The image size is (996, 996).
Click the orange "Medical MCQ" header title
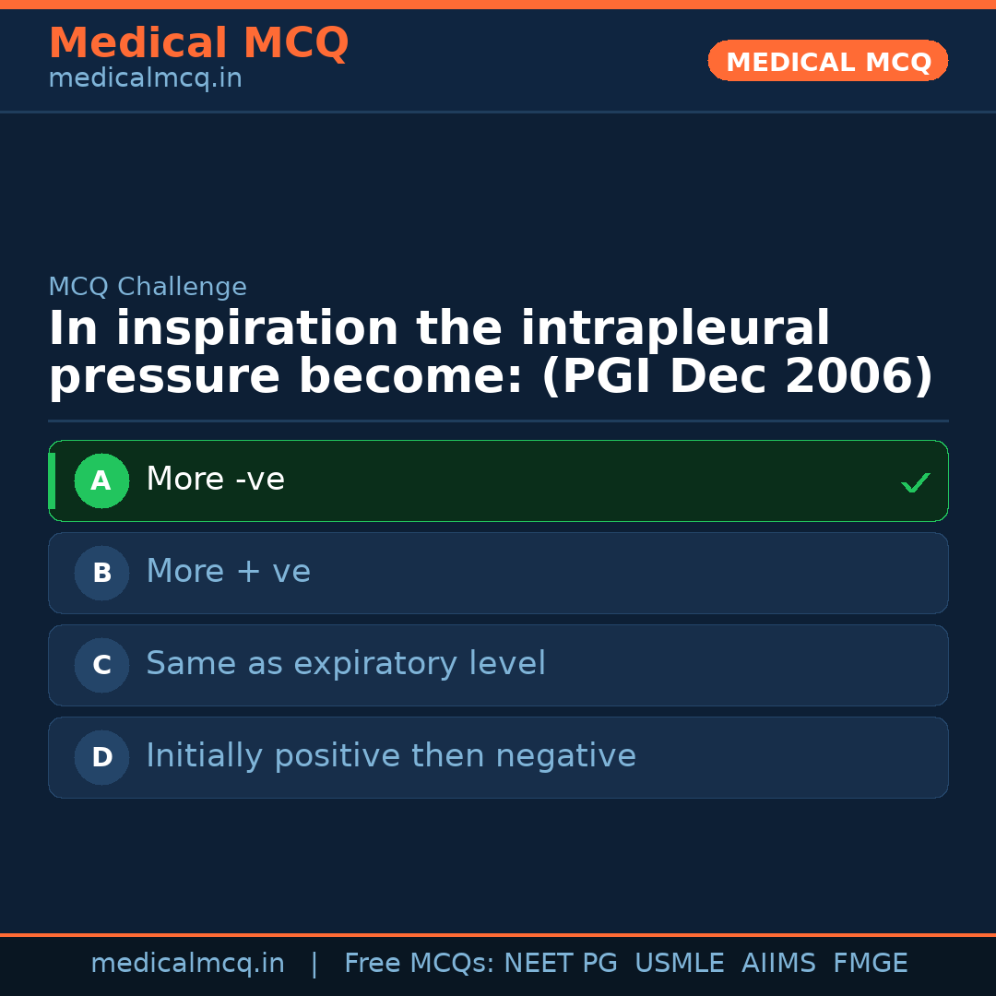(x=198, y=43)
